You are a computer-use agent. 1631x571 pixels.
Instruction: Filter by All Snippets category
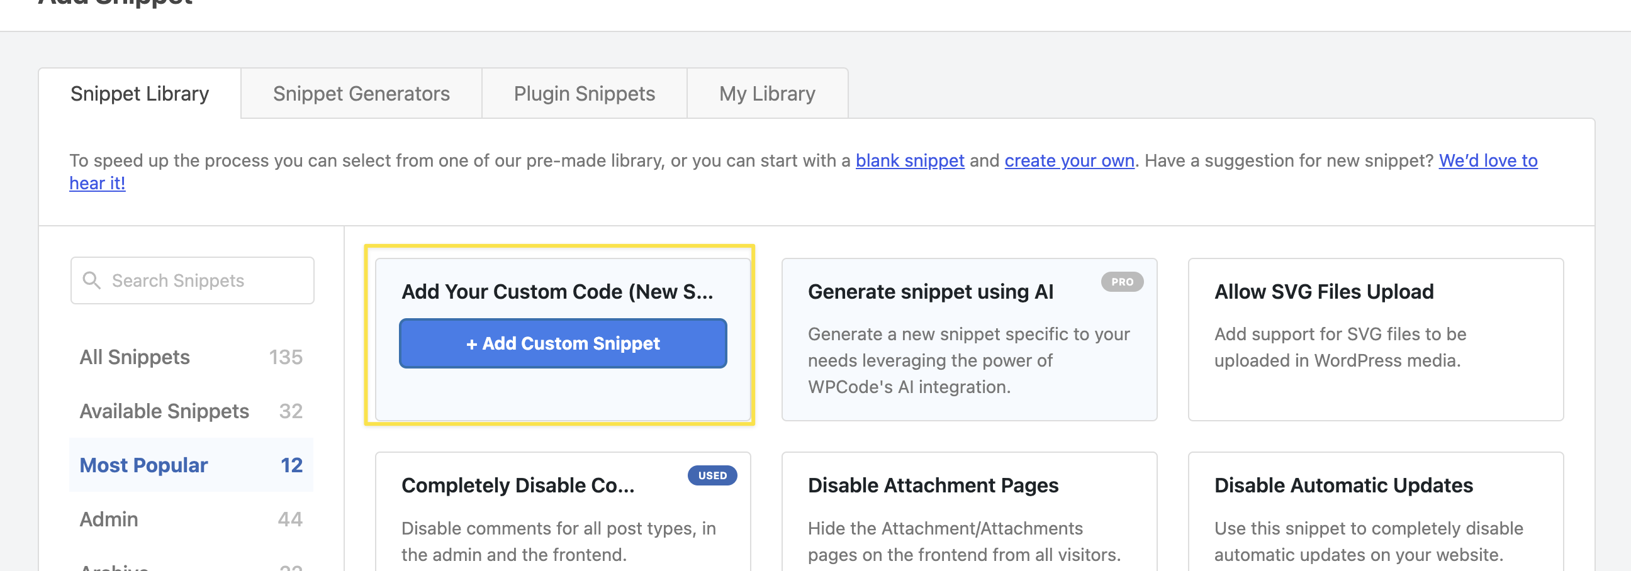pos(191,357)
